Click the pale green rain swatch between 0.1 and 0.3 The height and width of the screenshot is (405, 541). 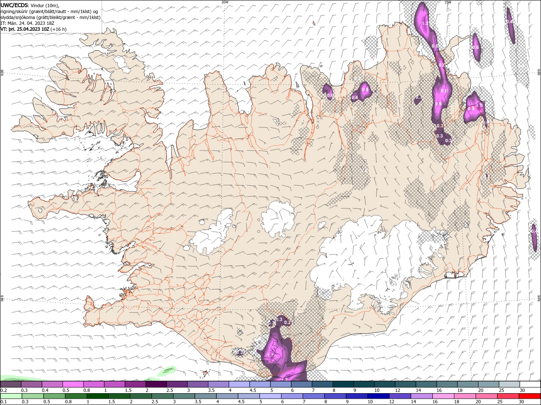[11, 396]
